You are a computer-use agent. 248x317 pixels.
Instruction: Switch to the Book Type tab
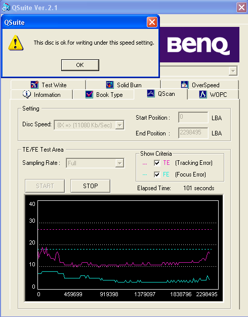click(x=104, y=94)
